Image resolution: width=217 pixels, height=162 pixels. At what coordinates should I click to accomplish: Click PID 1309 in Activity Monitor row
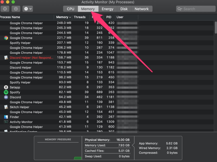[x=110, y=122]
